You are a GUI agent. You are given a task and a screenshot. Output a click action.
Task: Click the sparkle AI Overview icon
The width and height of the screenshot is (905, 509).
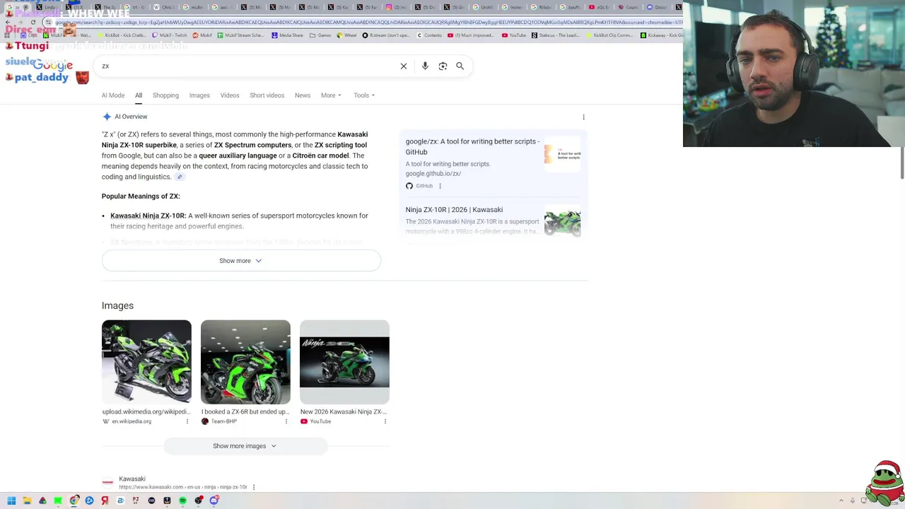(x=107, y=117)
